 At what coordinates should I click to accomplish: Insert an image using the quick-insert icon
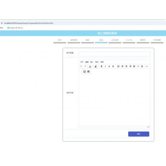(x=85, y=72)
